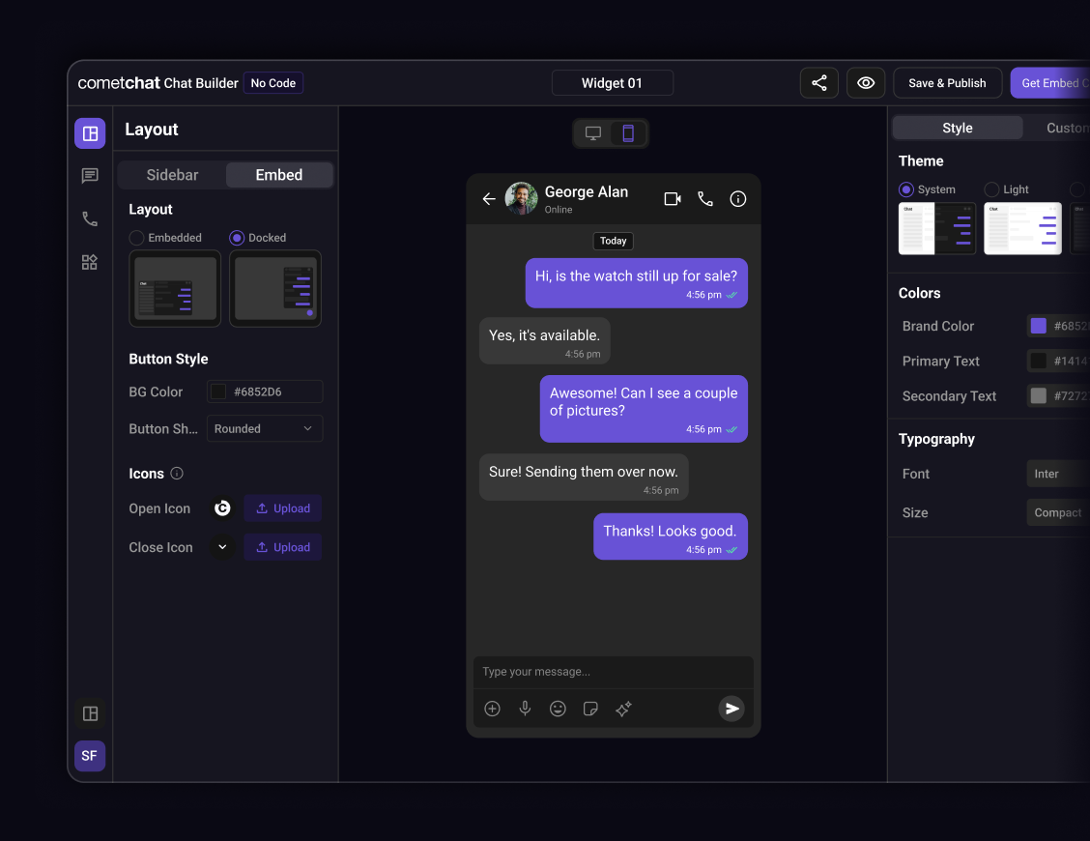Switch to mobile preview mode

coord(628,132)
